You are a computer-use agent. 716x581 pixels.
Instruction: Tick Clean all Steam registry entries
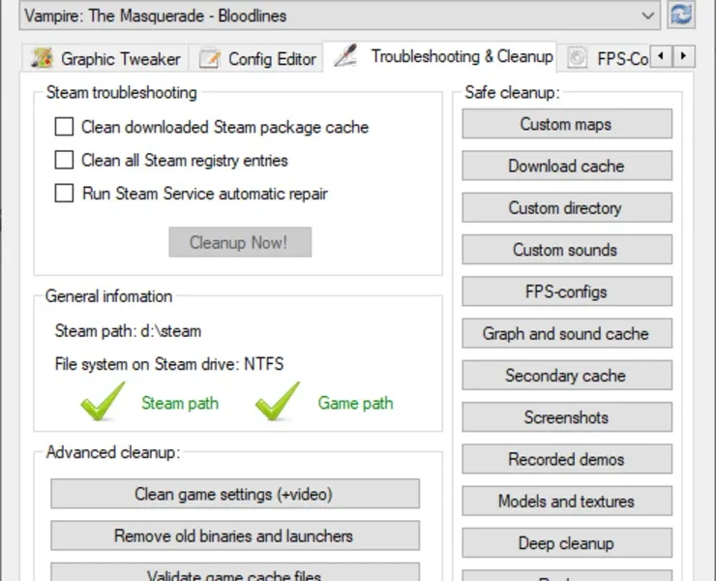tap(64, 160)
